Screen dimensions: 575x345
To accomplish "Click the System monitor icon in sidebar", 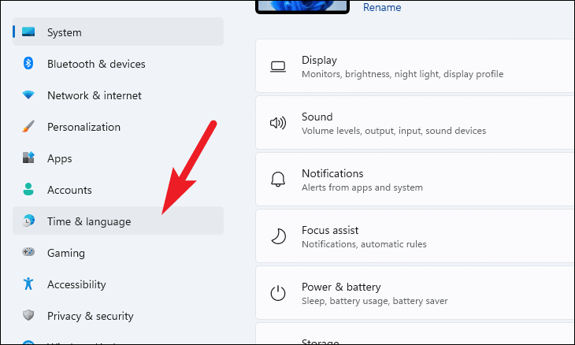I will [x=28, y=32].
